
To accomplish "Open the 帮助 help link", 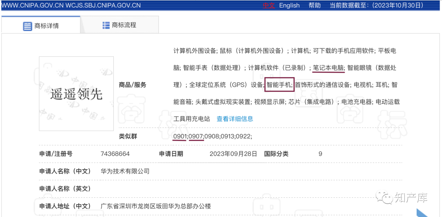I will click(x=315, y=5).
